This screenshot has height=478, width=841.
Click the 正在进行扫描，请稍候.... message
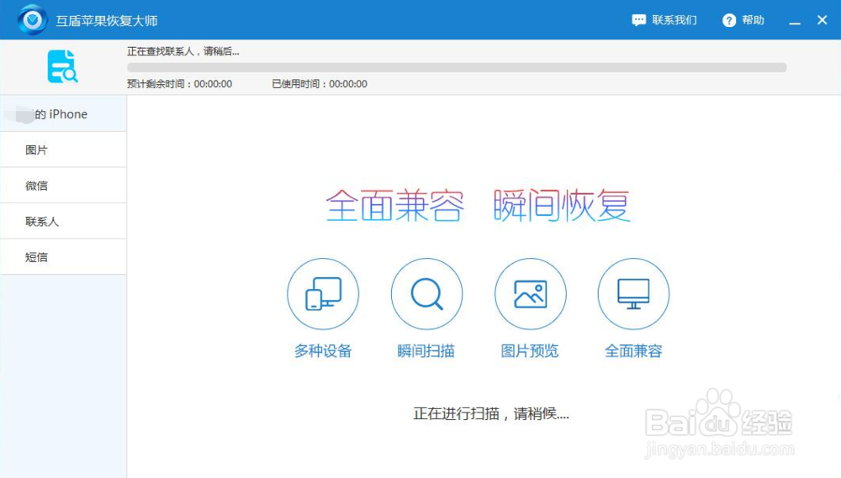point(491,413)
